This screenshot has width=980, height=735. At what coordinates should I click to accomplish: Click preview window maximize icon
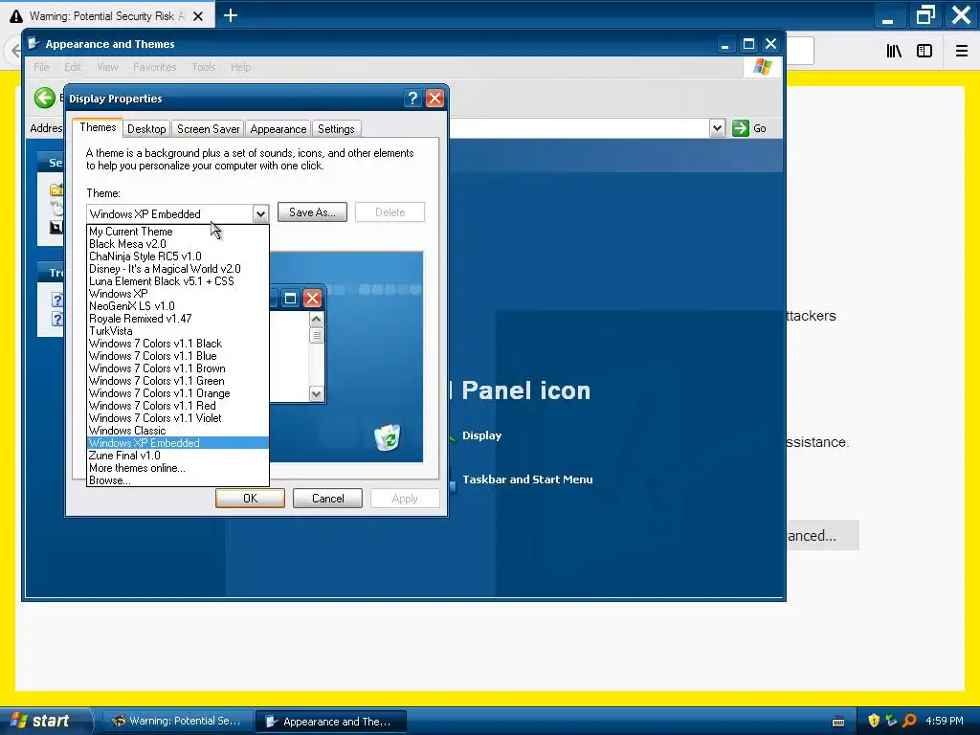tap(290, 299)
